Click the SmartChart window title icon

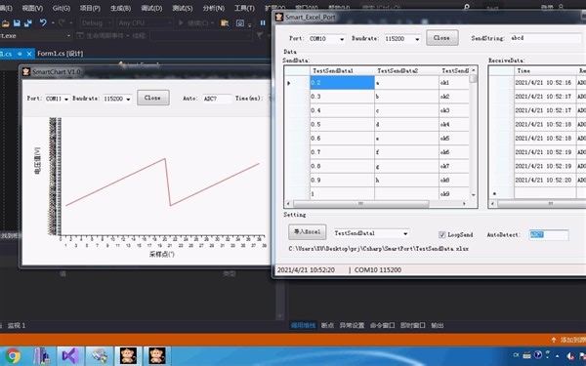(26, 71)
